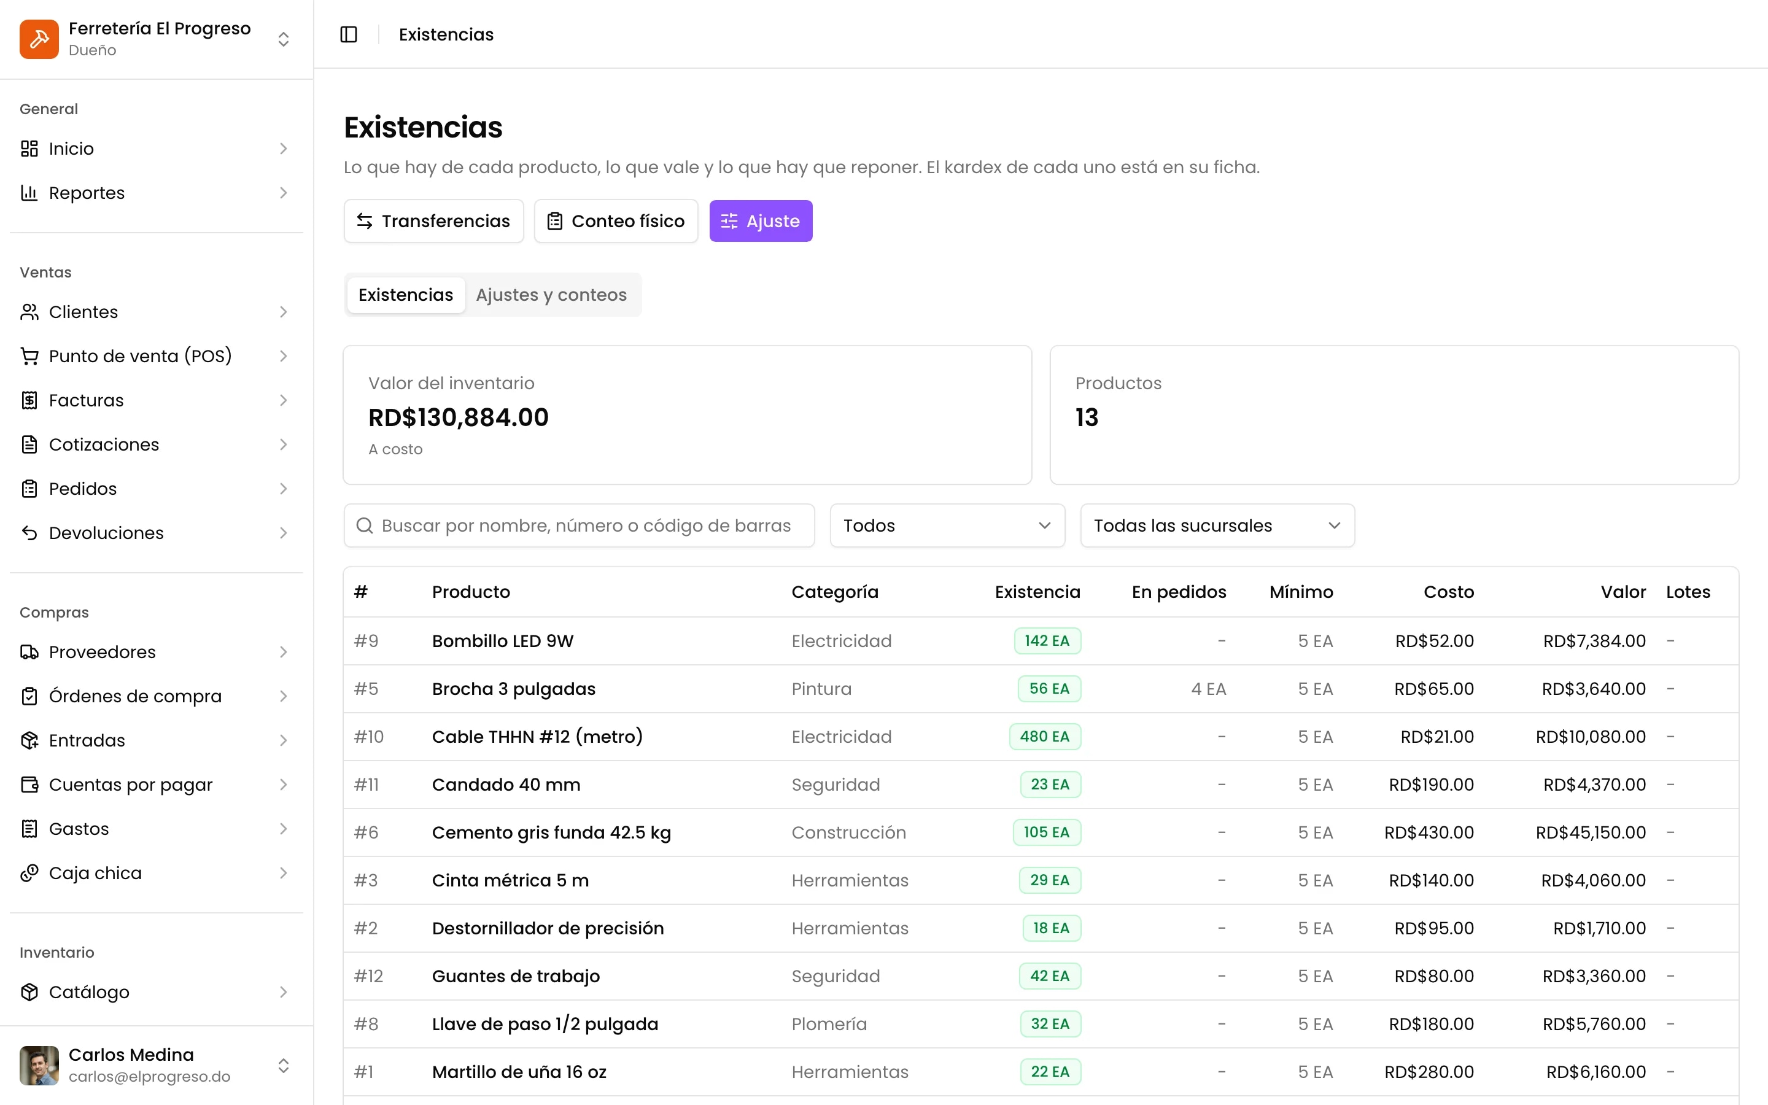Click the Conteo físico button
This screenshot has height=1105, width=1768.
616,221
